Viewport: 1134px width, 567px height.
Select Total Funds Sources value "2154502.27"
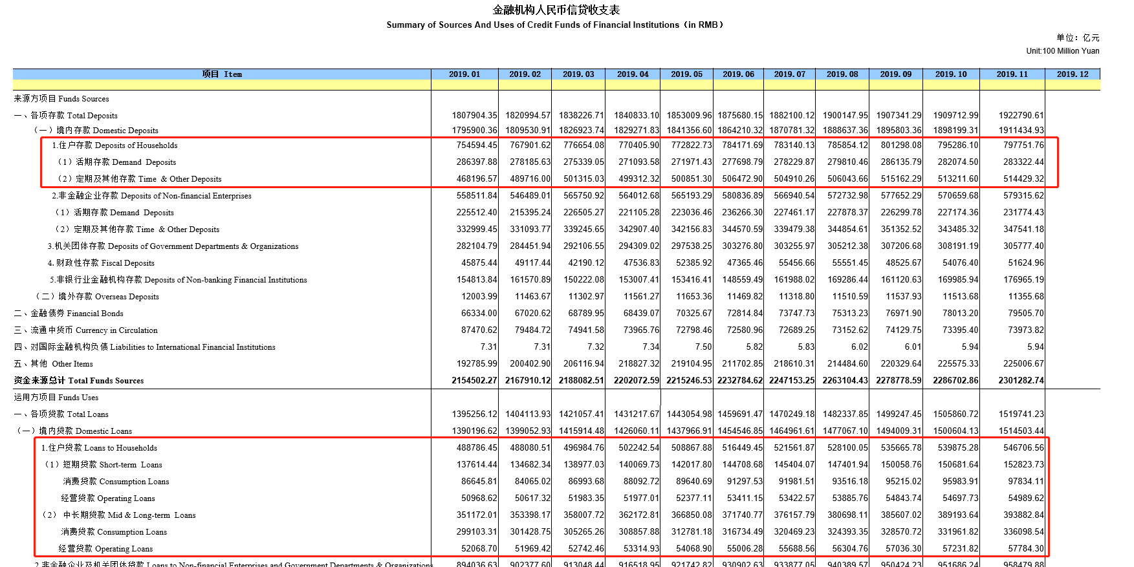coord(475,381)
